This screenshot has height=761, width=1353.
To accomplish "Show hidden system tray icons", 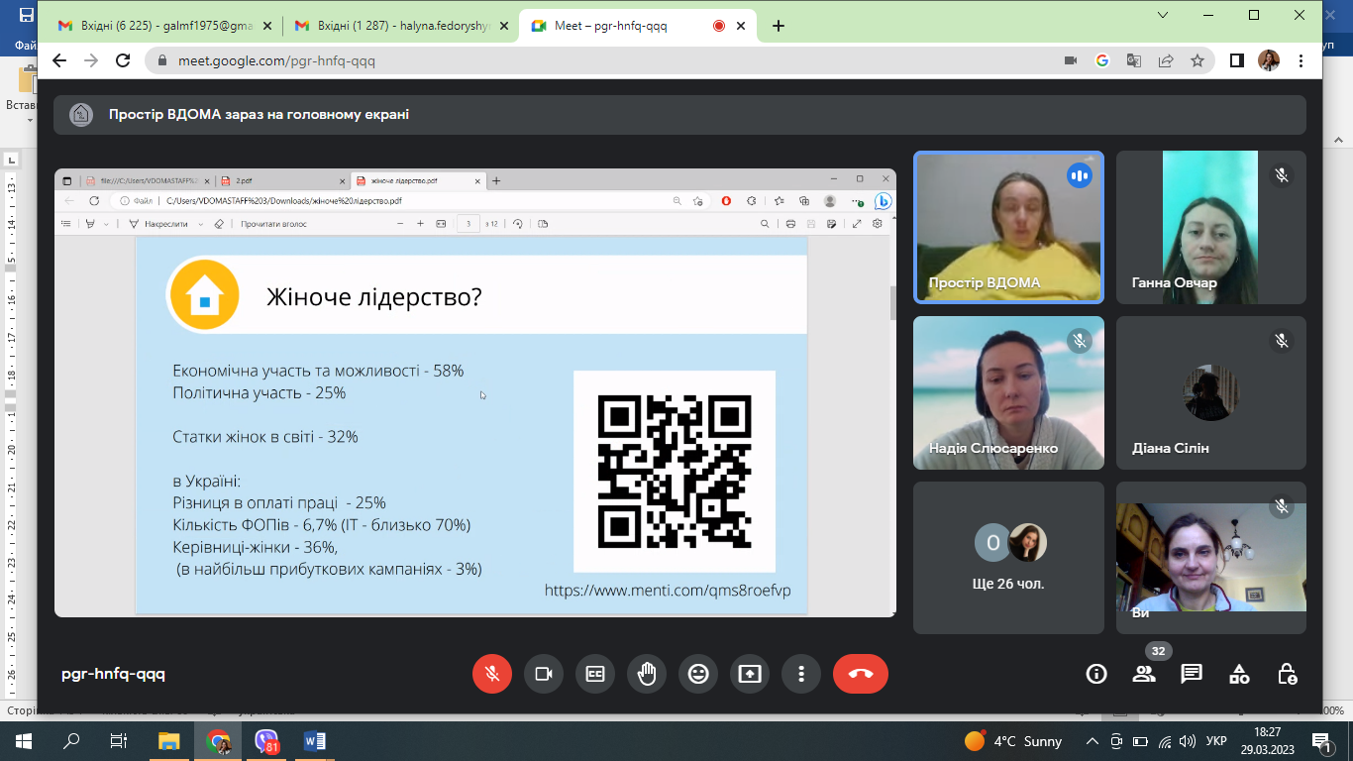I will pos(1093,741).
